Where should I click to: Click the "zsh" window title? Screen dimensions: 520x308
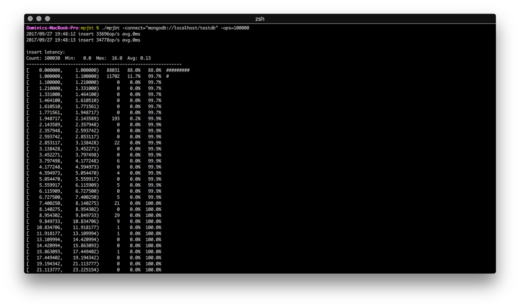(x=260, y=19)
